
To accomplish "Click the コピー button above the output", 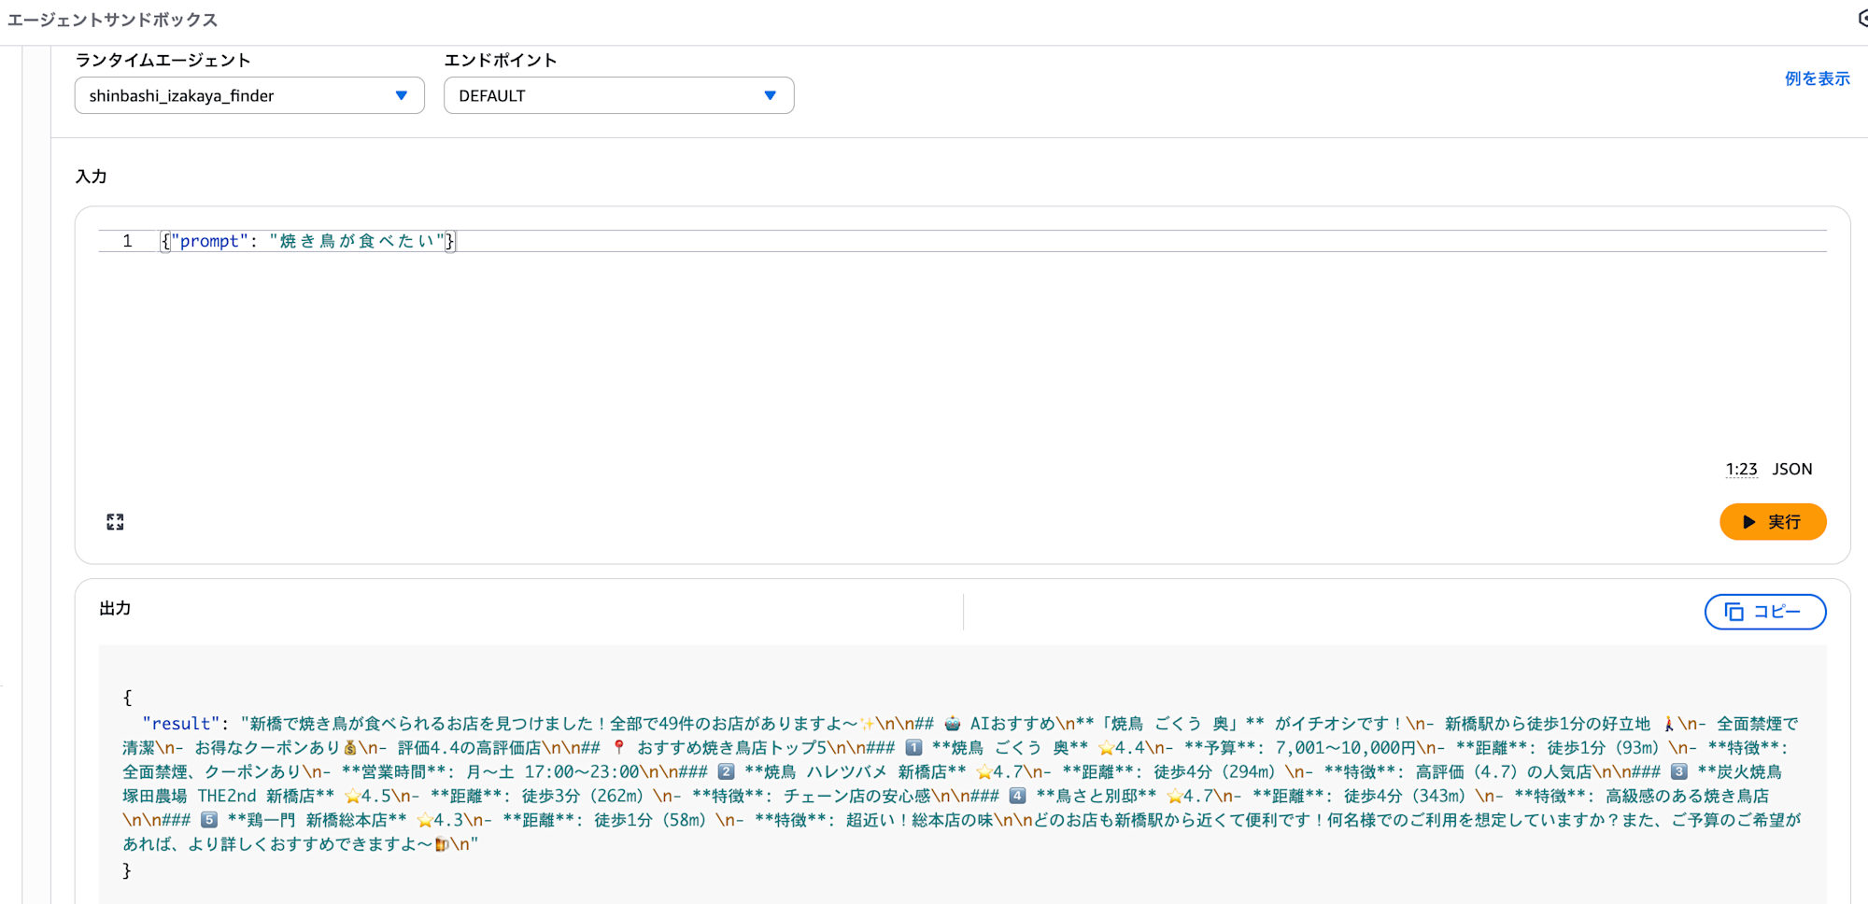I will [x=1764, y=612].
